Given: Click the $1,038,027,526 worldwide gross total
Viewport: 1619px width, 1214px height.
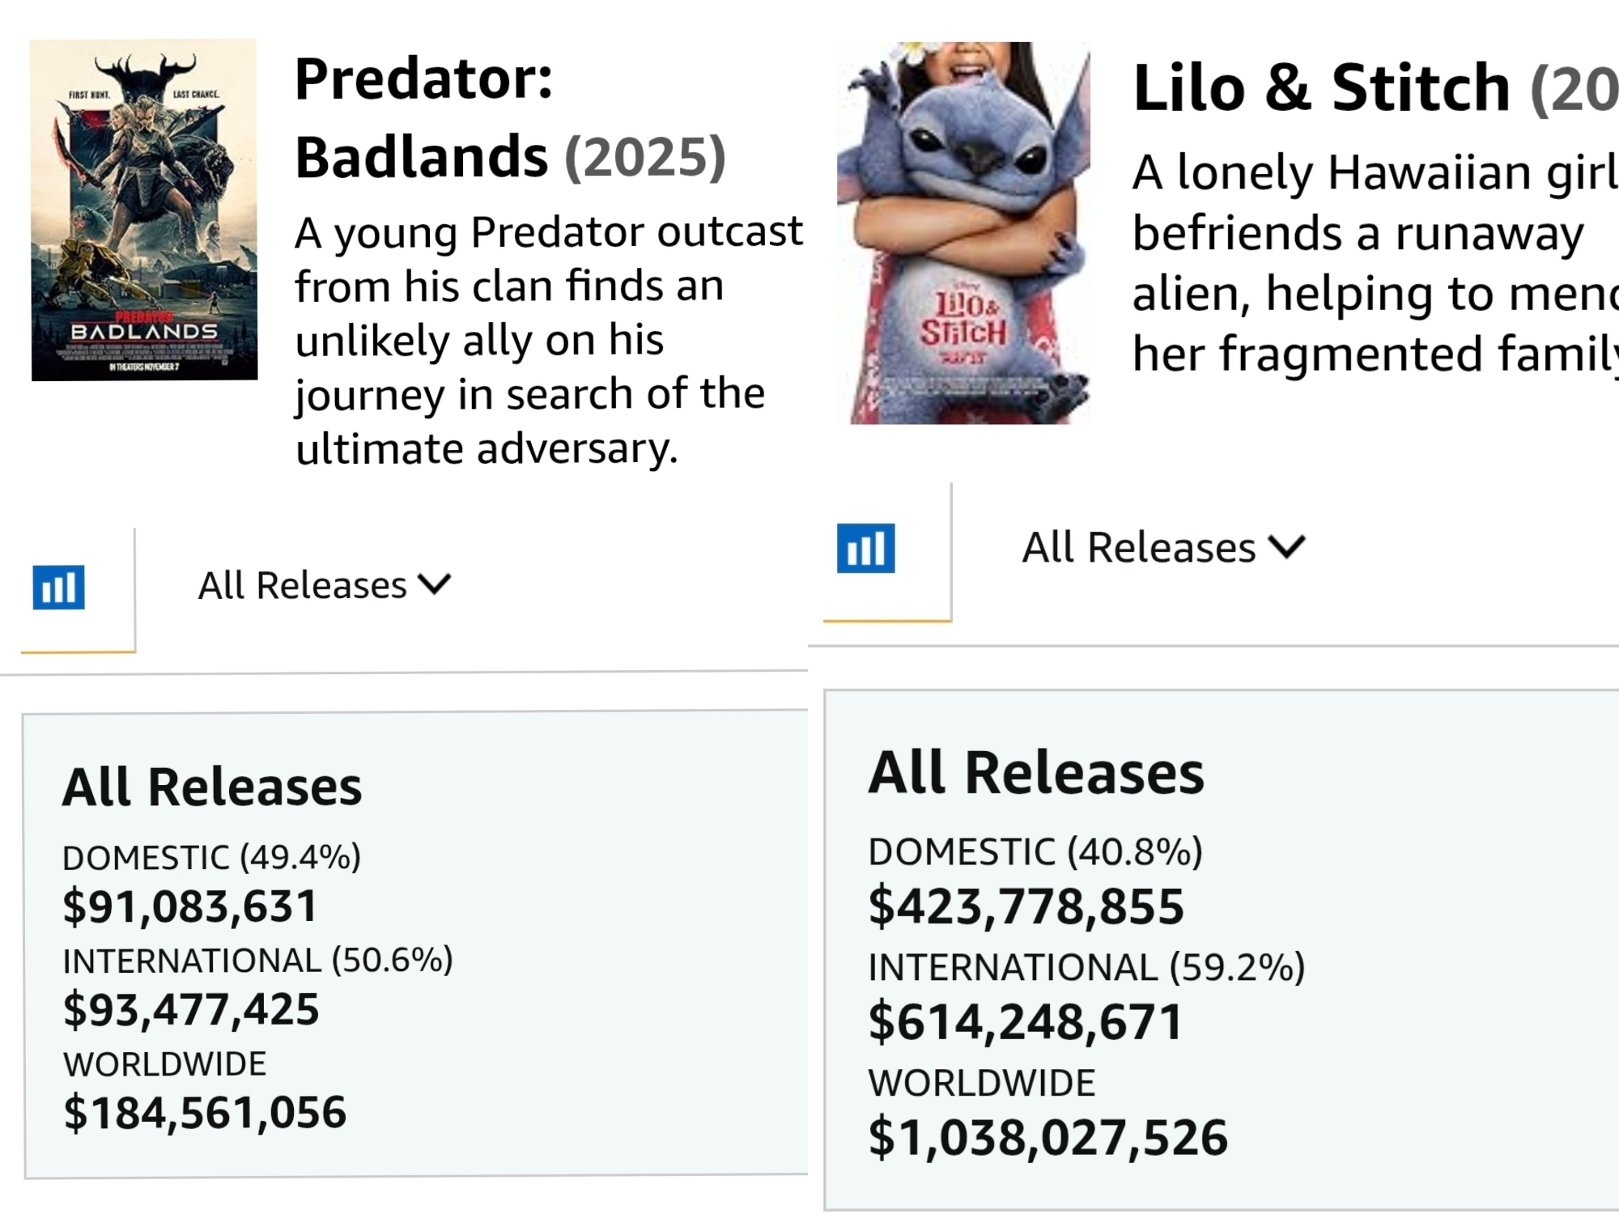Looking at the screenshot, I should point(1047,1137).
